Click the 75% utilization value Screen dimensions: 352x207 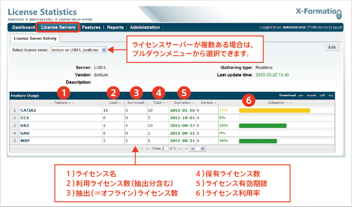point(223,110)
